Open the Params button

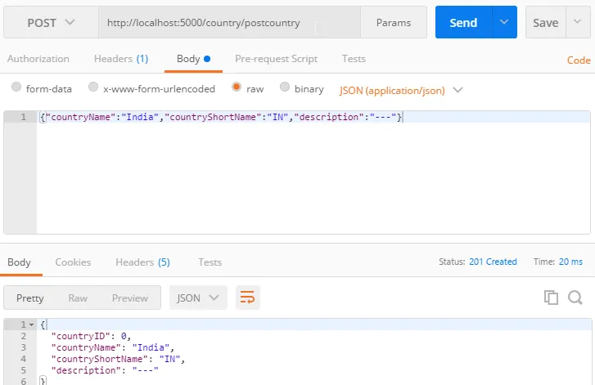click(x=394, y=23)
